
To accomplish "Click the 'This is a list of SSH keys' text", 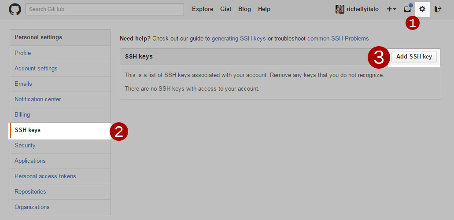I will (x=254, y=75).
